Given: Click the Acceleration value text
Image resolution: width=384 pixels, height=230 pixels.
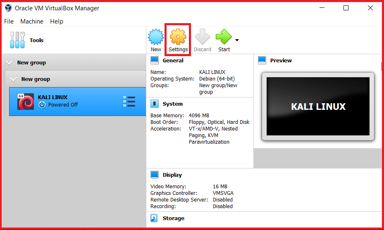Looking at the screenshot, I should click(x=213, y=135).
